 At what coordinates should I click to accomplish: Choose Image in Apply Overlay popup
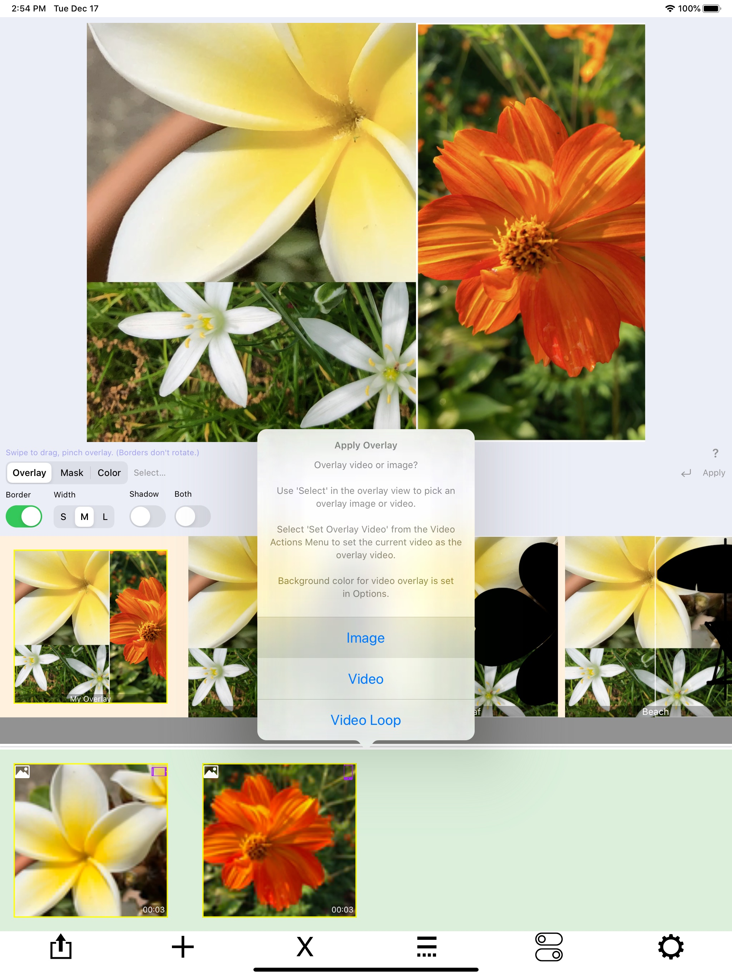pyautogui.click(x=366, y=637)
